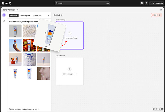Screen dimensions: 165x112
Task: Zoom out with the minus button
Action: pyautogui.click(x=154, y=109)
